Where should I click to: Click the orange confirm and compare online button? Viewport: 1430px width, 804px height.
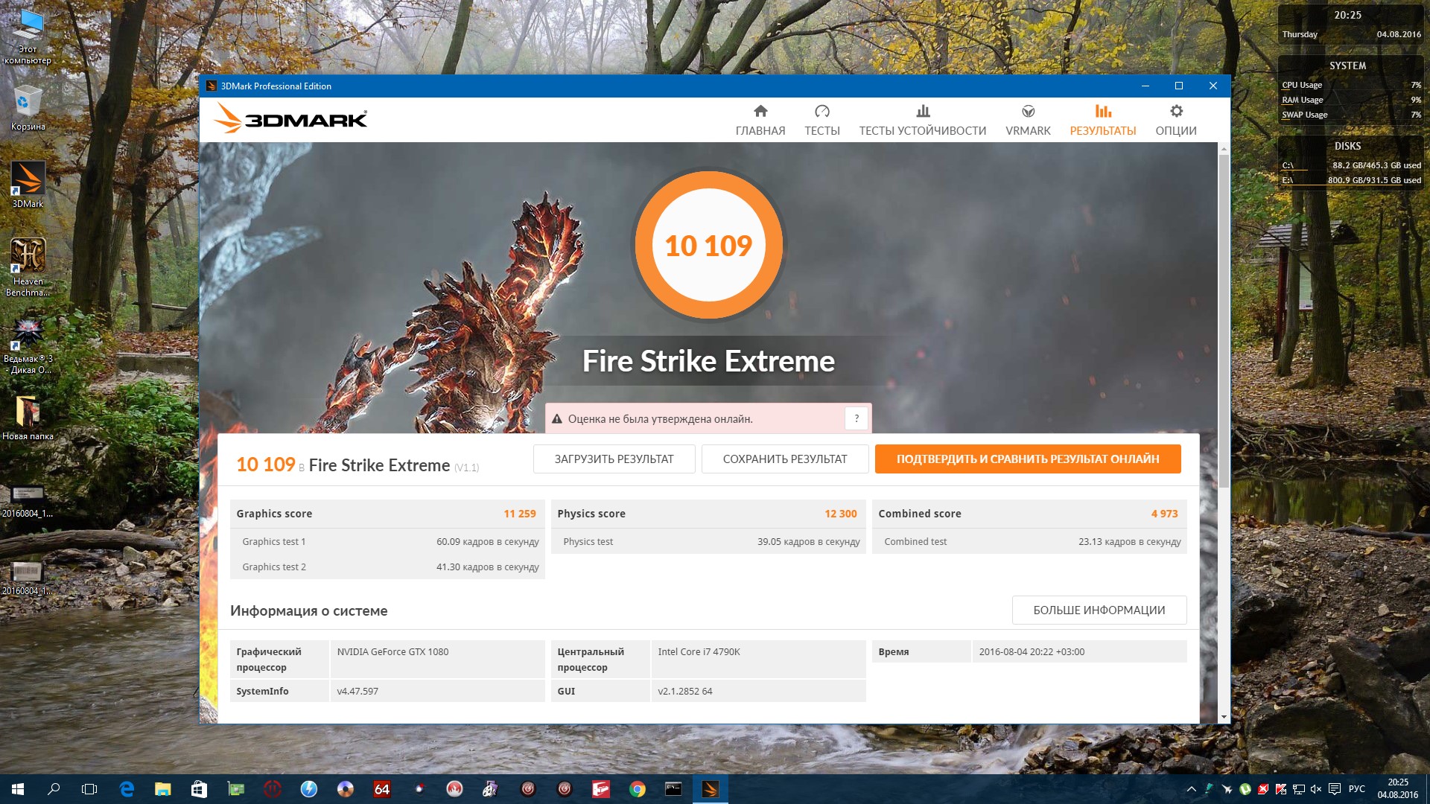click(1027, 459)
